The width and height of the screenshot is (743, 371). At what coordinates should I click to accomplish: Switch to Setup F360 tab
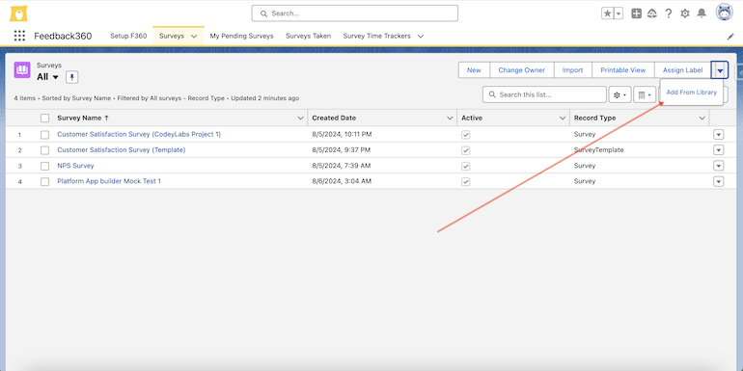coord(128,36)
